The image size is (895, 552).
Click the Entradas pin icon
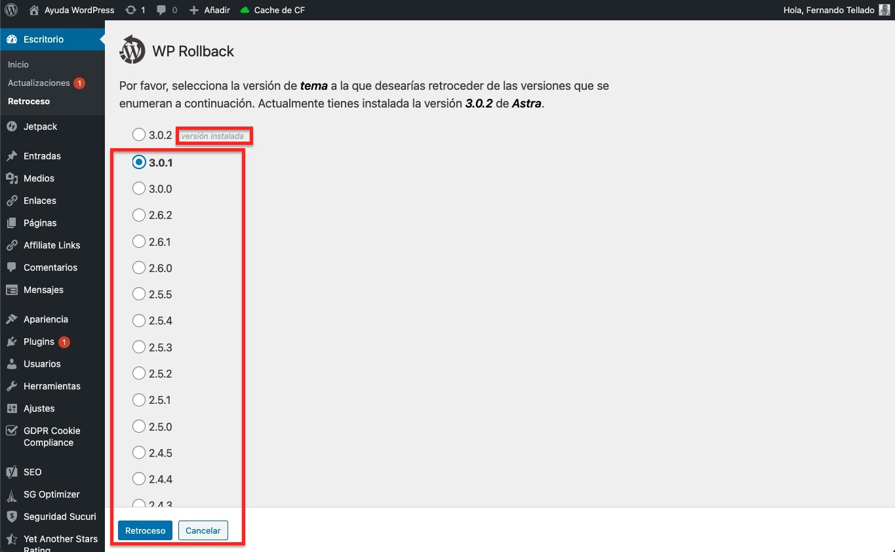(x=12, y=156)
